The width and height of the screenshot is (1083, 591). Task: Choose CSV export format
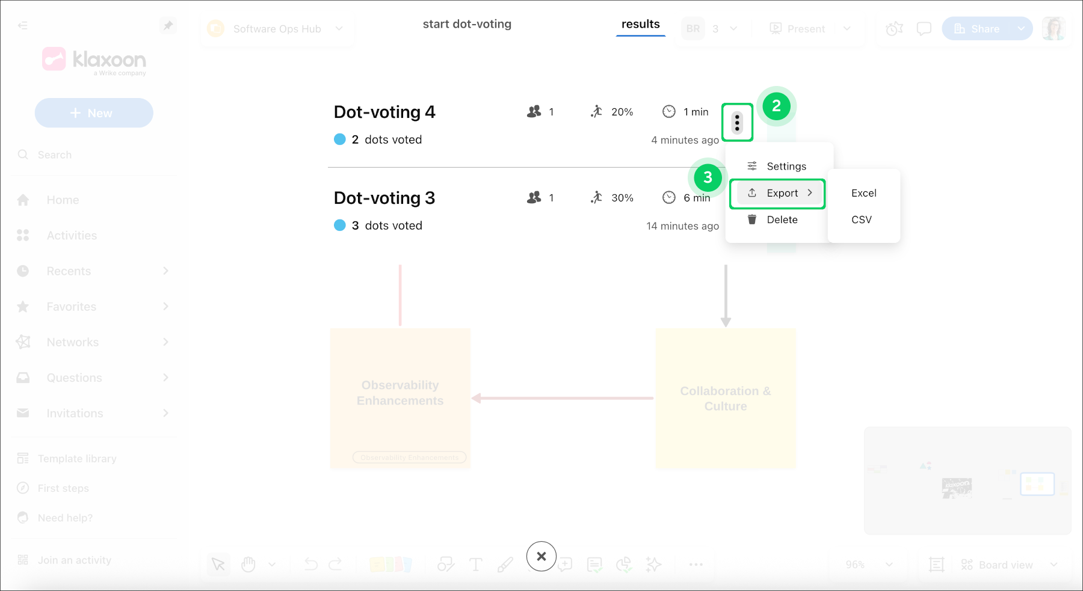861,219
